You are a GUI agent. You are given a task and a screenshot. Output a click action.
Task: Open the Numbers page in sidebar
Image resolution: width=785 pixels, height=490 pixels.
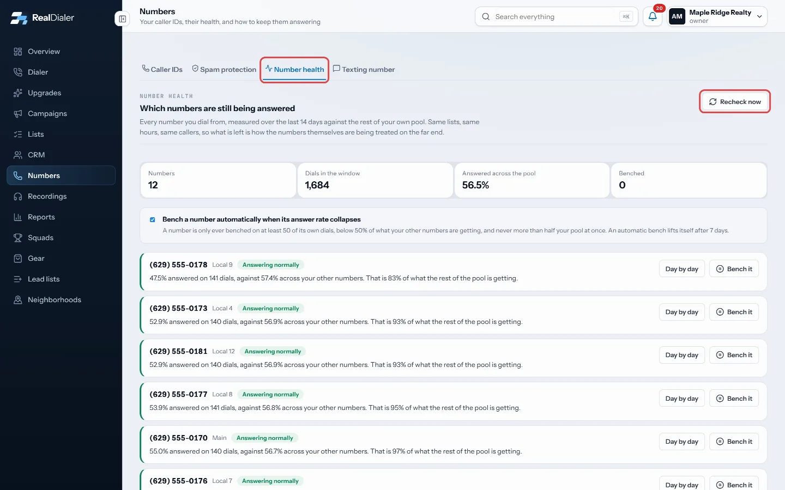(x=61, y=176)
